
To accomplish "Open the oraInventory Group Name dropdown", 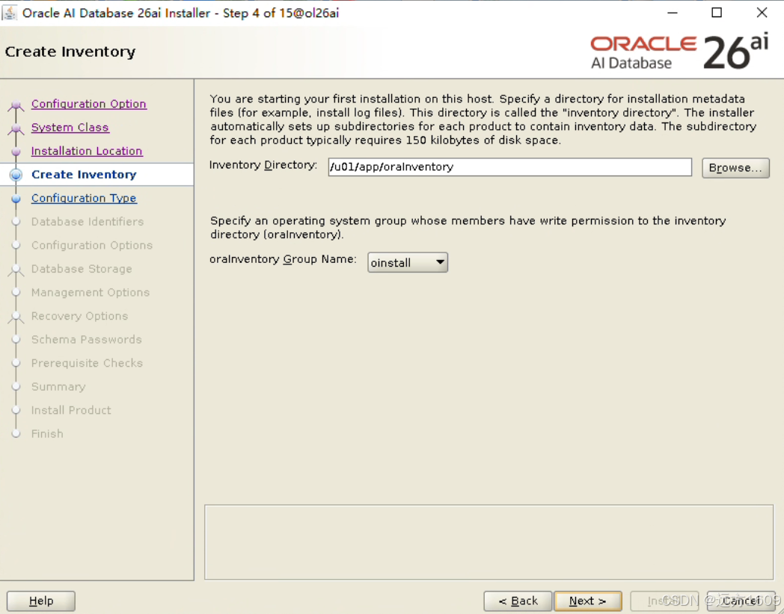I will coord(408,262).
